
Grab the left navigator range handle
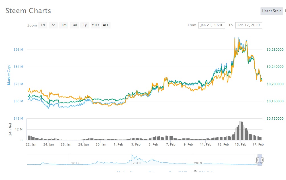tap(258, 160)
